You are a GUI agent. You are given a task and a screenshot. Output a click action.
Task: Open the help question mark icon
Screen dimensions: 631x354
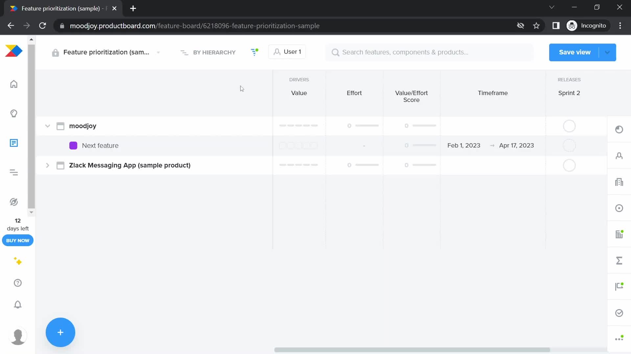[x=18, y=283]
